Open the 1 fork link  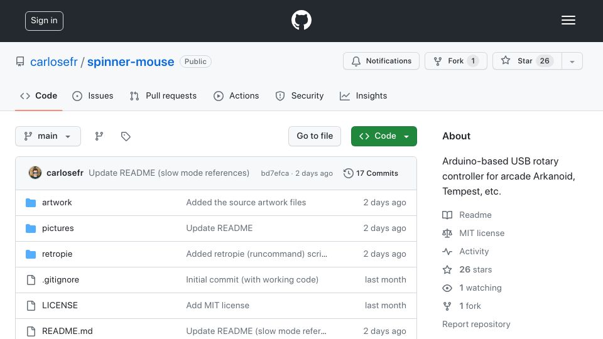point(470,306)
